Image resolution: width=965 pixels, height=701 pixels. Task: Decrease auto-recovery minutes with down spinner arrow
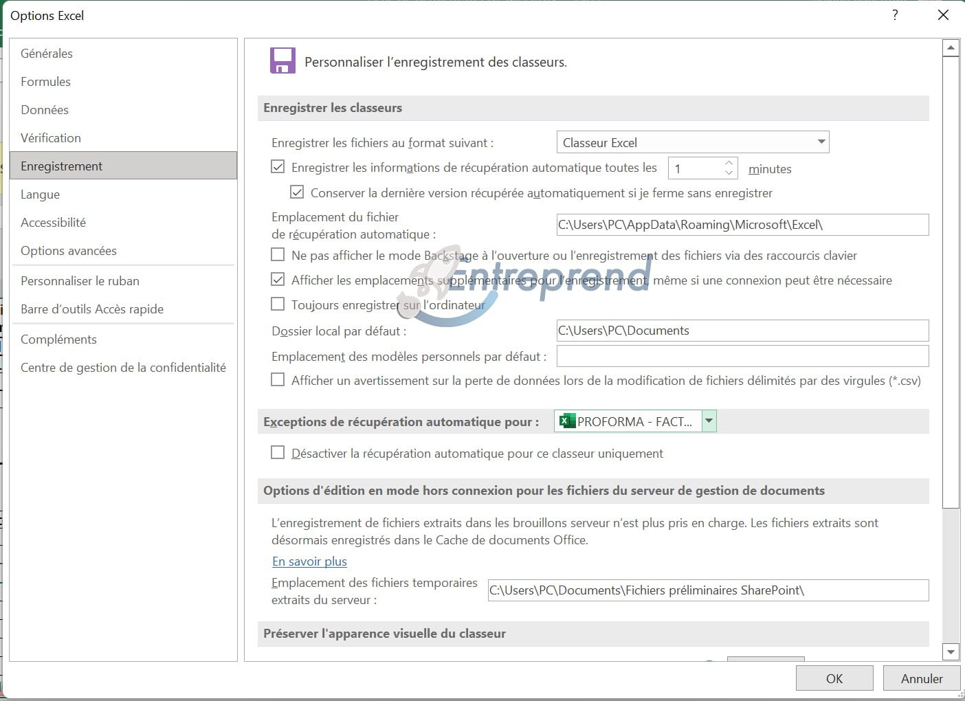[729, 173]
